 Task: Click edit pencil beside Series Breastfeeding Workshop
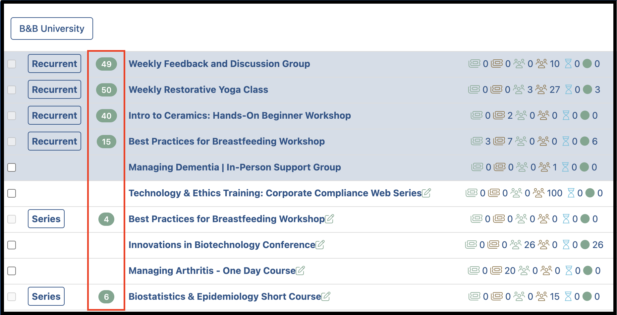[329, 219]
